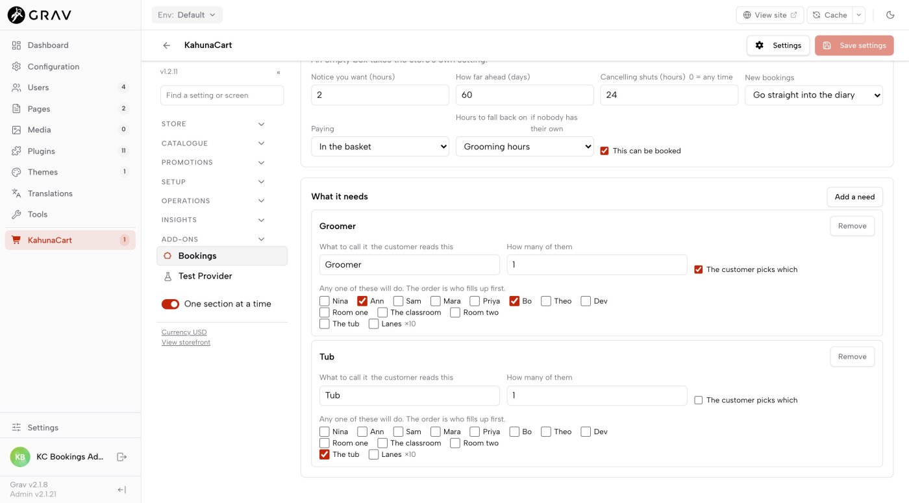The width and height of the screenshot is (909, 503).
Task: Click the Grav logo
Action: pos(39,14)
